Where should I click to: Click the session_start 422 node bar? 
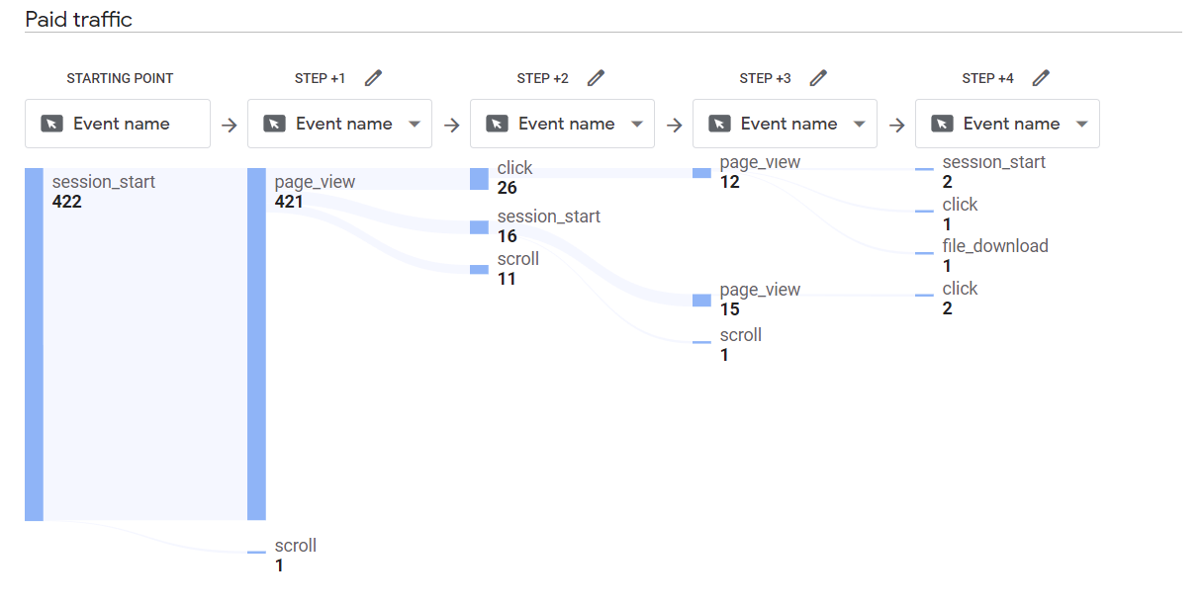coord(34,344)
